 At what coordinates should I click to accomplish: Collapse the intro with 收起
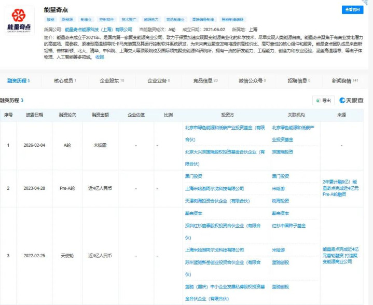(x=100, y=57)
